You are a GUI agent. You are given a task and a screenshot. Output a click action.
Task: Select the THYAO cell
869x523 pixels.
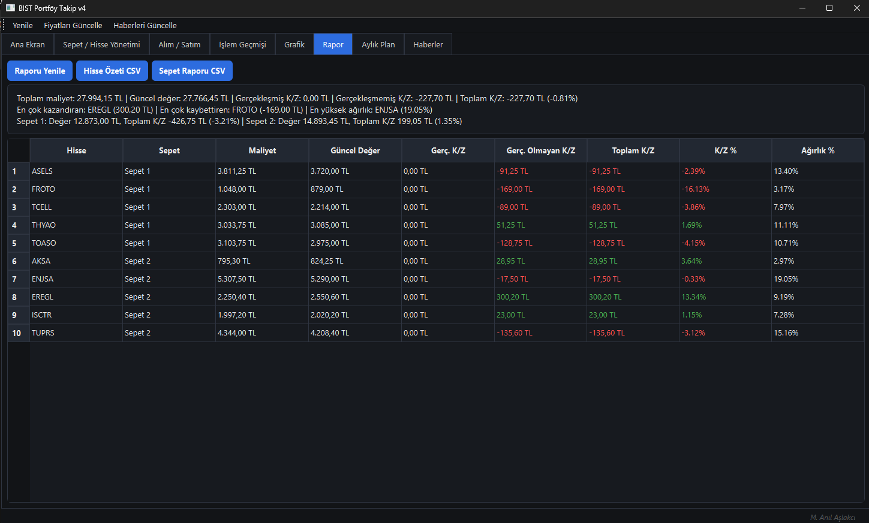(76, 225)
